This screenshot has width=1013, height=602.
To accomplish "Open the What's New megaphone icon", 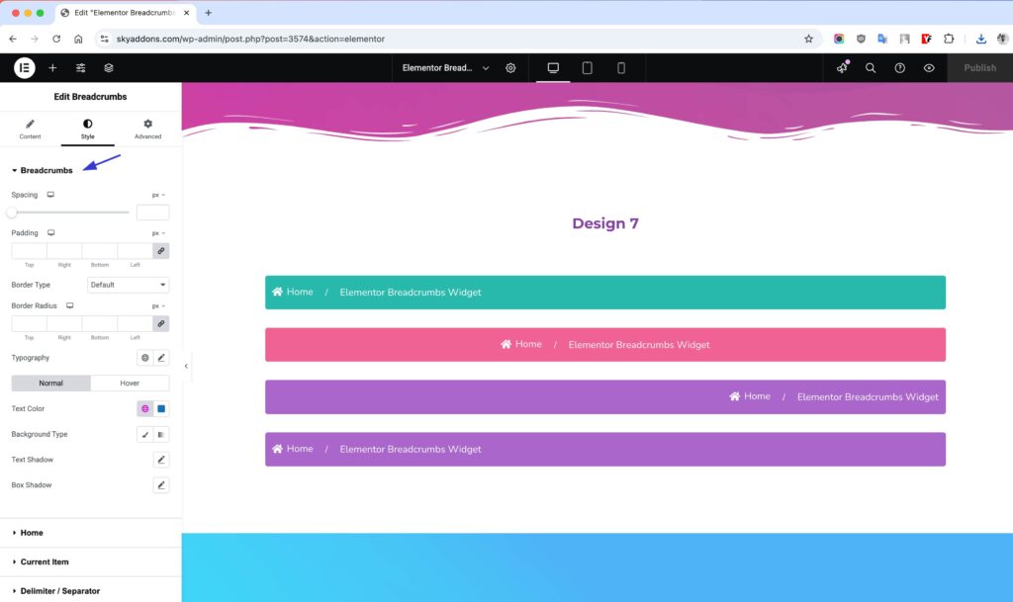I will pyautogui.click(x=843, y=68).
